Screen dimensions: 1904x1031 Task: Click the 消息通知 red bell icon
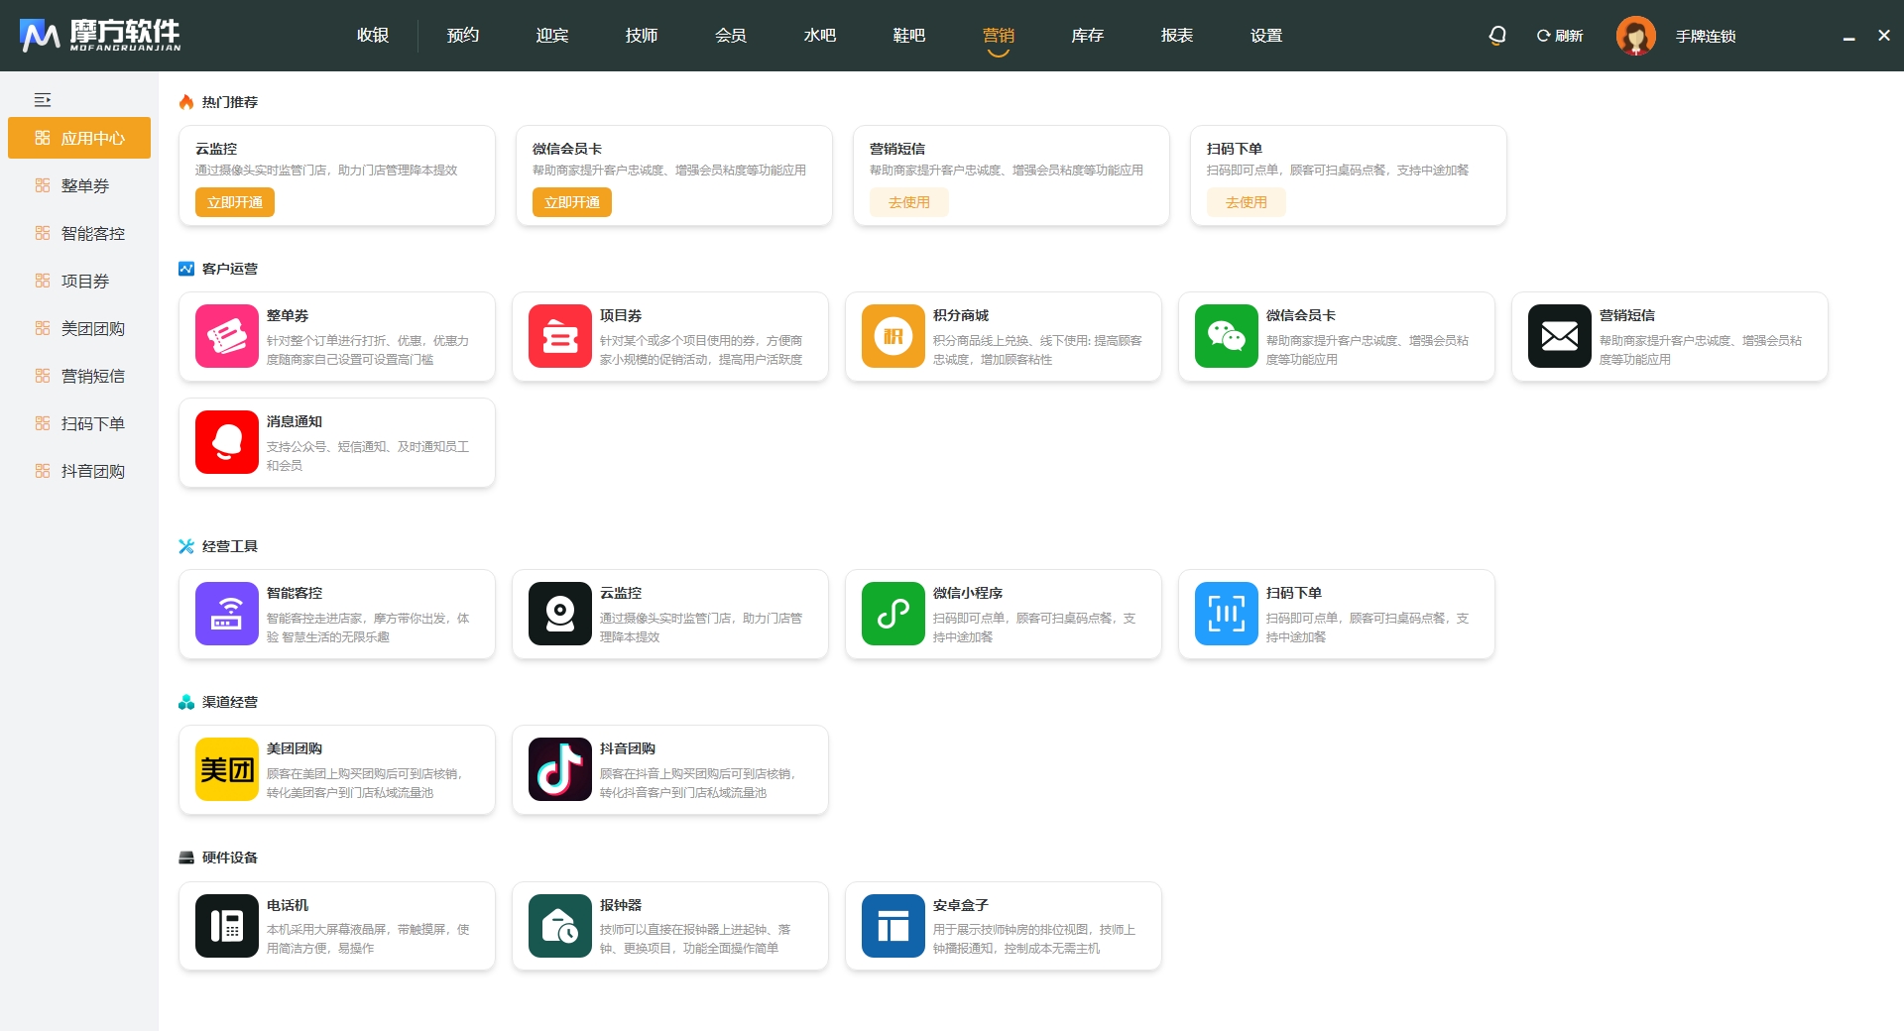pyautogui.click(x=226, y=442)
